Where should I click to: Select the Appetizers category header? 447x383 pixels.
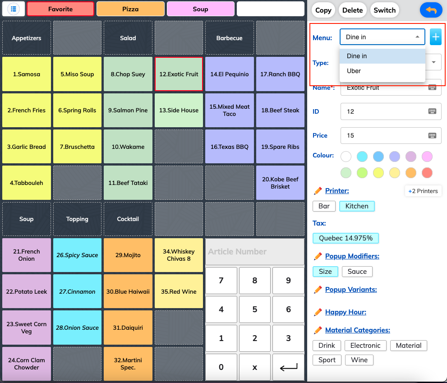[x=27, y=38]
